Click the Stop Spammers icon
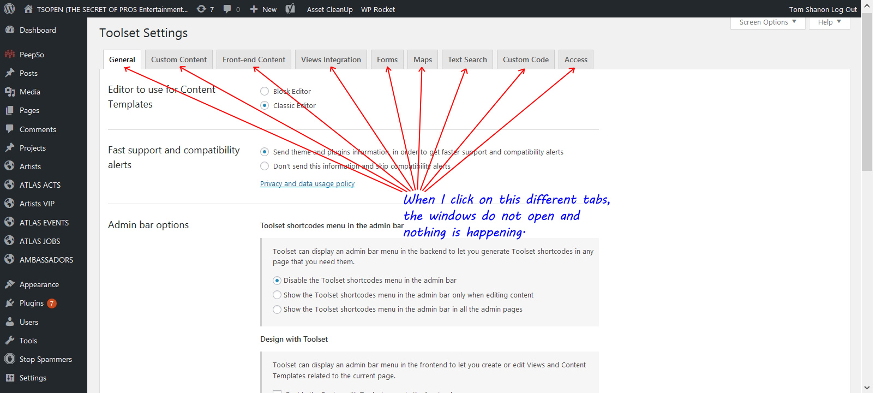This screenshot has height=393, width=876. [9, 359]
